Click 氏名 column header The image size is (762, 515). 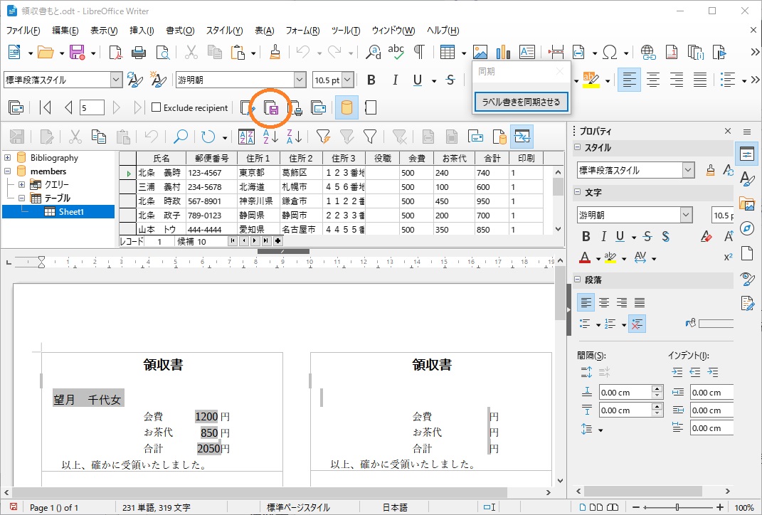(x=162, y=158)
